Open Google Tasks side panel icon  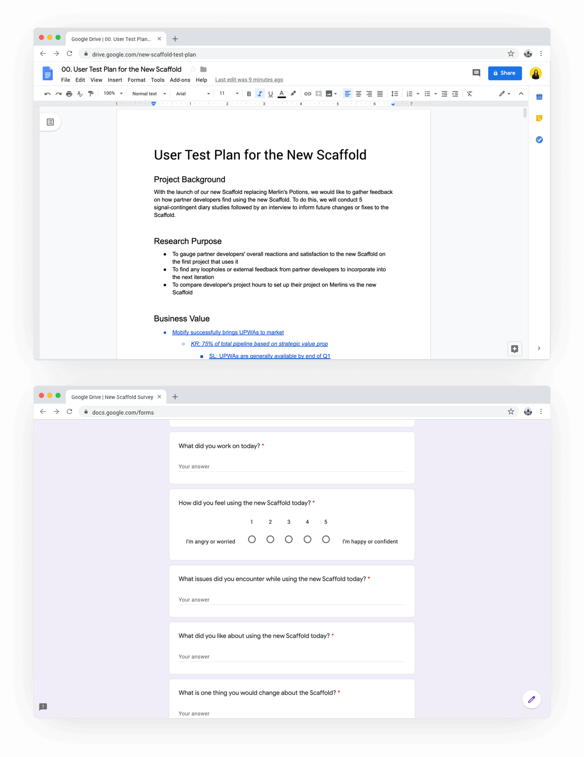(x=539, y=140)
